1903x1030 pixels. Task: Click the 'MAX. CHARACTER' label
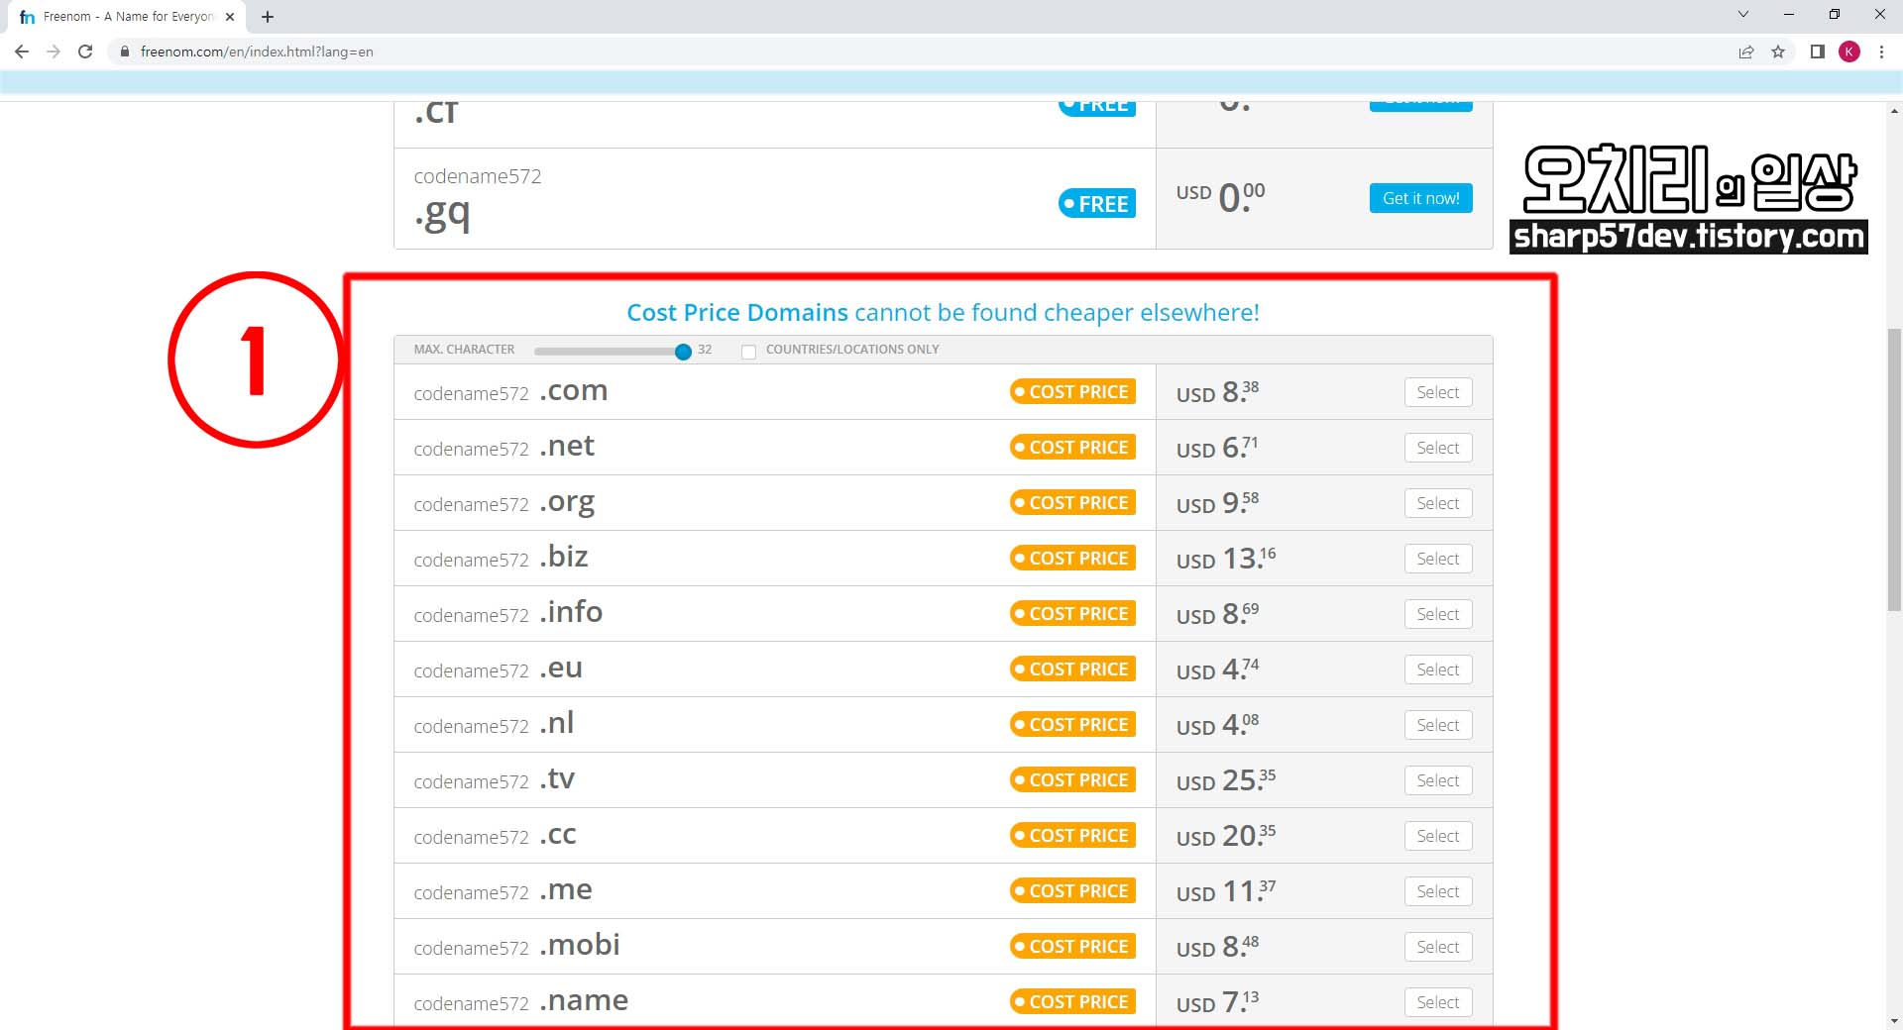click(x=464, y=350)
